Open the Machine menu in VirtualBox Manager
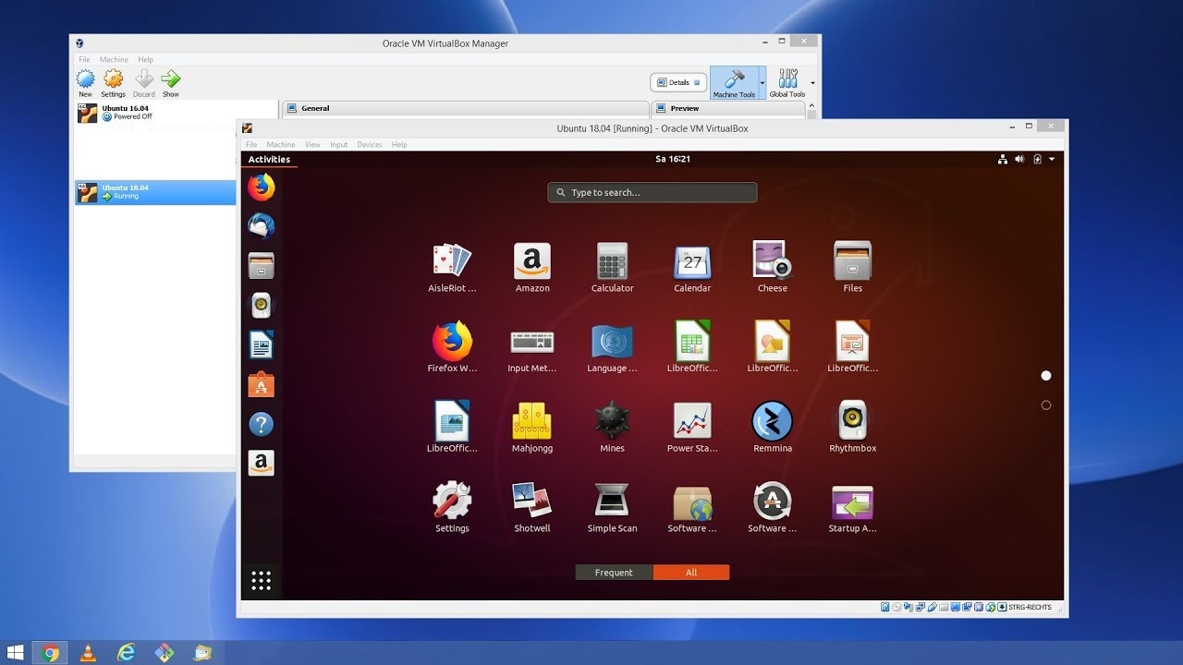The height and width of the screenshot is (665, 1183). 114,60
